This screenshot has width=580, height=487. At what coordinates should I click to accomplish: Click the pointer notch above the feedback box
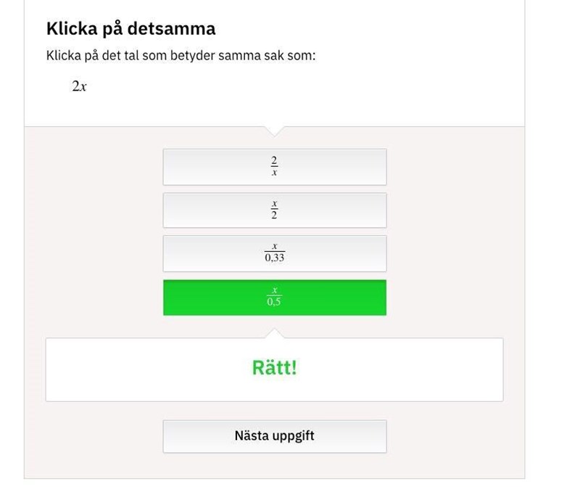point(274,333)
